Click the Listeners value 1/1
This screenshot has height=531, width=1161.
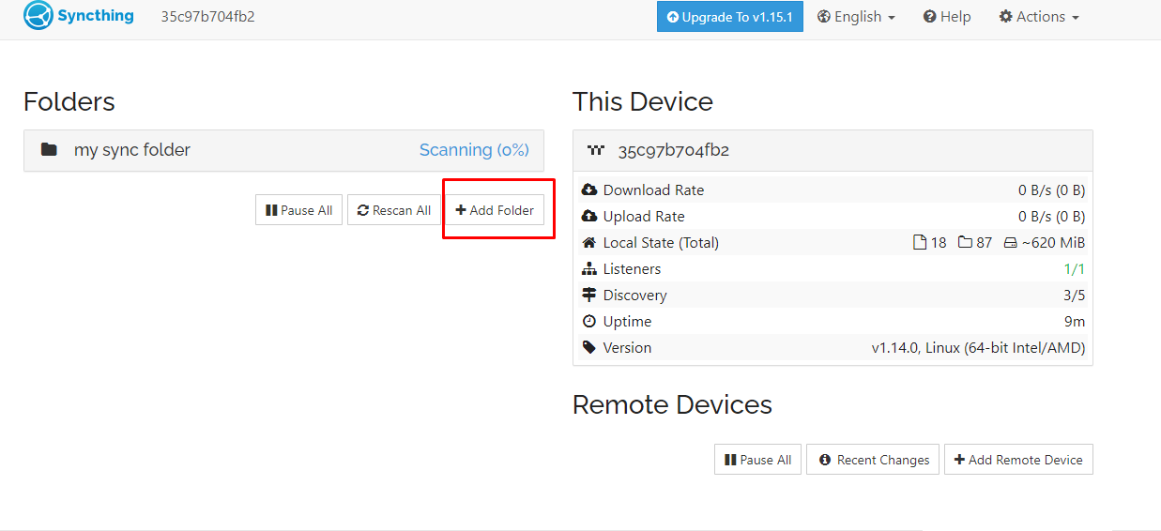[1075, 268]
